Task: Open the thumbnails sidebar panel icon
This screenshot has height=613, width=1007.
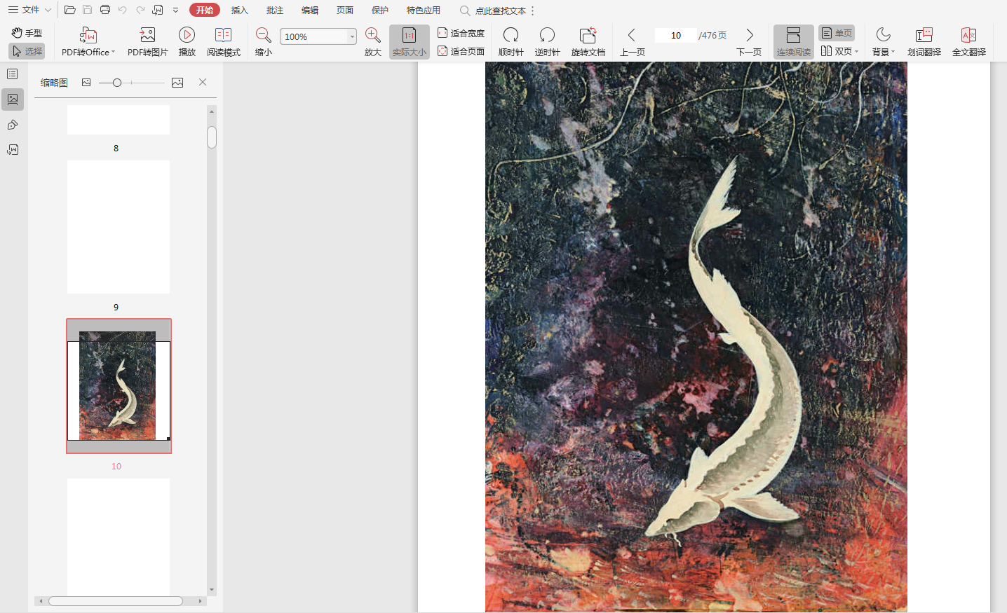Action: [x=13, y=99]
